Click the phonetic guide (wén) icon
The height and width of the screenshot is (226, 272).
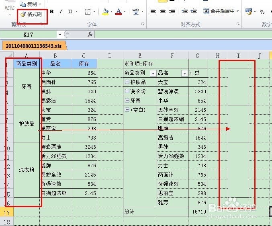tap(136, 12)
